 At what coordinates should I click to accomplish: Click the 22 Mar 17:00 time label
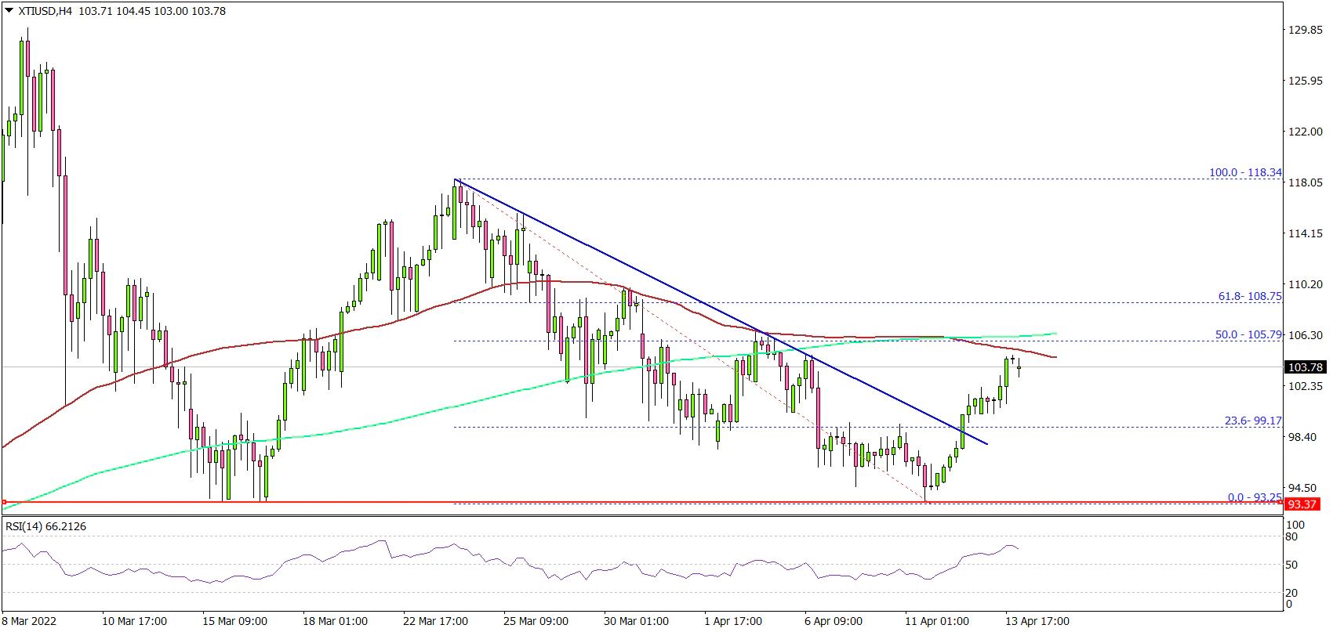click(x=435, y=621)
